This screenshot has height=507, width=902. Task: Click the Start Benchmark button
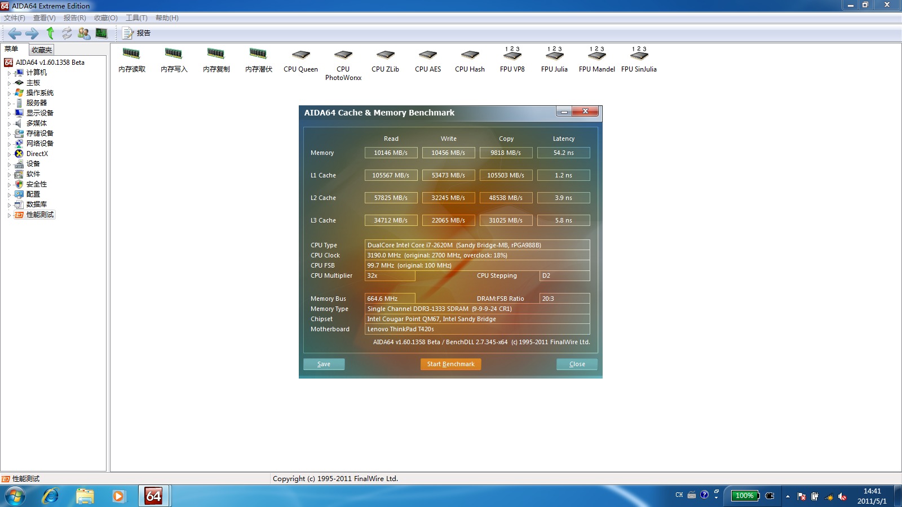click(x=450, y=364)
